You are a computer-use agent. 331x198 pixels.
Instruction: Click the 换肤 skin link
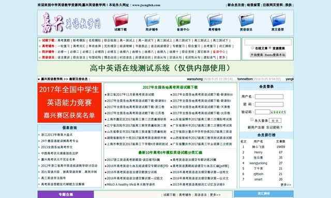pyautogui.click(x=289, y=5)
